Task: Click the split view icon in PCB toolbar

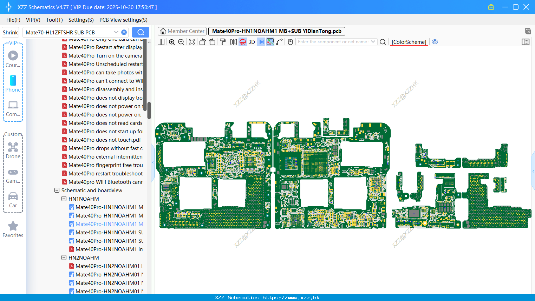Action: [x=161, y=42]
